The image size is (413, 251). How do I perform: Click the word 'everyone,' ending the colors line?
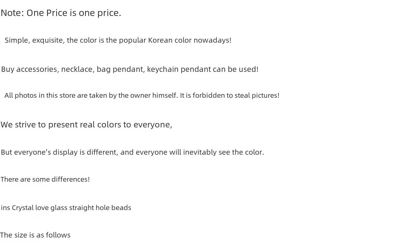(x=153, y=125)
